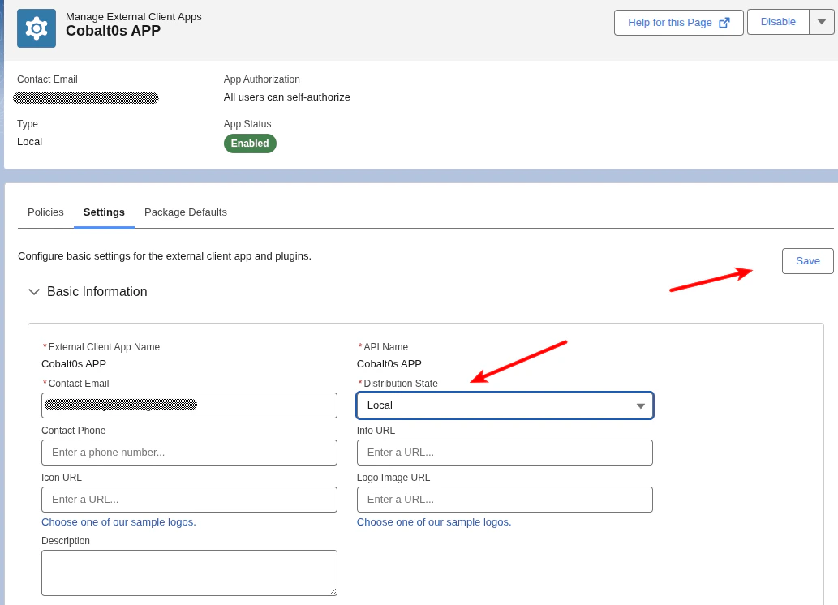Switch to the Policies tab
Viewport: 838px width, 605px height.
pos(45,212)
